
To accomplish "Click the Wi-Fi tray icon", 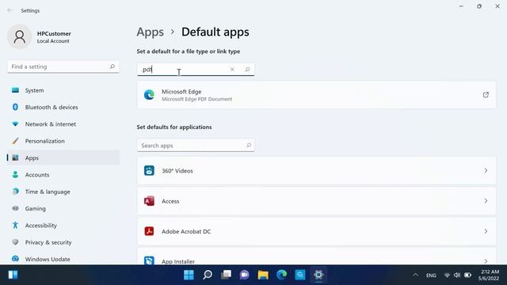I will (x=447, y=275).
